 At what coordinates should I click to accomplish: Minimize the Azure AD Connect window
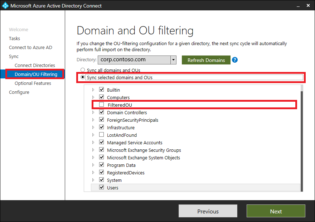298,6
